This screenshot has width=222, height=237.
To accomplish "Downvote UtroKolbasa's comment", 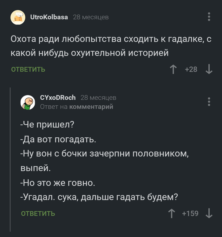I will pyautogui.click(x=209, y=69).
